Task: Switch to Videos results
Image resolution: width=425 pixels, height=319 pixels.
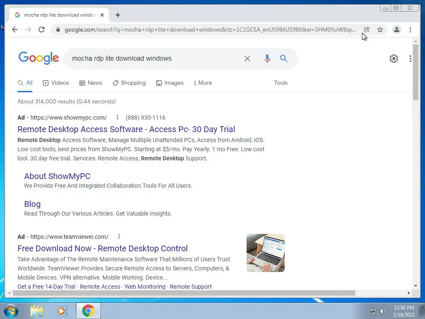Action: [56, 83]
